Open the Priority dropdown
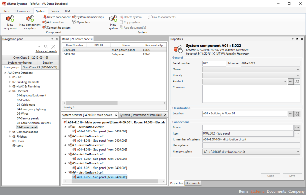306x195 pixels. 297,75
